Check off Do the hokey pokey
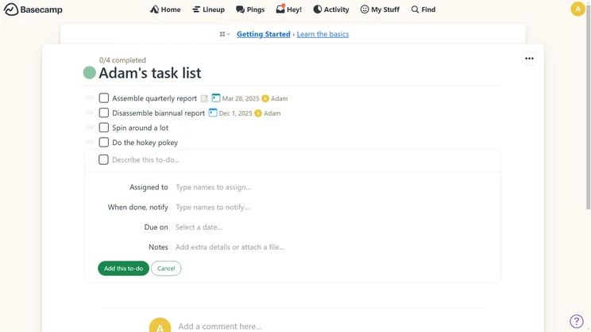The width and height of the screenshot is (591, 332). [103, 142]
